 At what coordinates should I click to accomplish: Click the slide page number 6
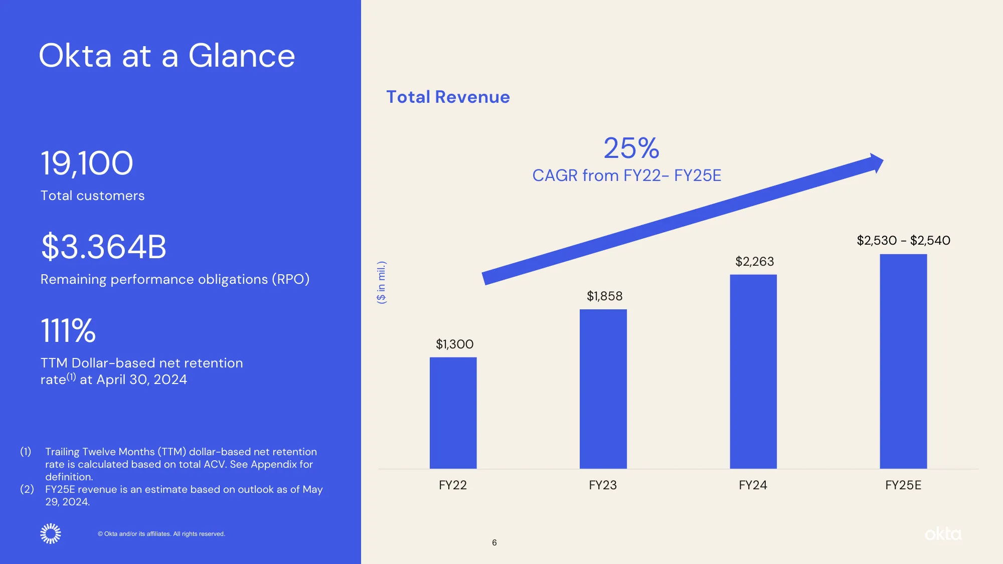[494, 542]
